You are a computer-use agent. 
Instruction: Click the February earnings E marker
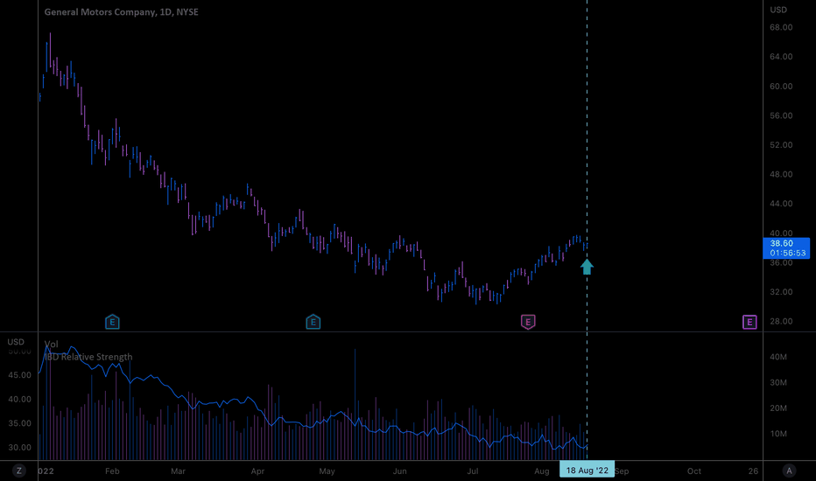(112, 322)
